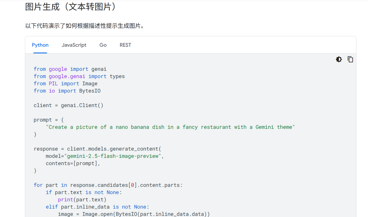The width and height of the screenshot is (368, 217).
Task: Click the contents=[prompt] argument line
Action: (x=73, y=163)
